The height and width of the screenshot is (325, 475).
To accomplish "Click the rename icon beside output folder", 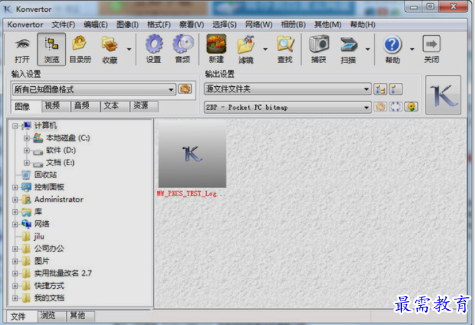I will (396, 89).
